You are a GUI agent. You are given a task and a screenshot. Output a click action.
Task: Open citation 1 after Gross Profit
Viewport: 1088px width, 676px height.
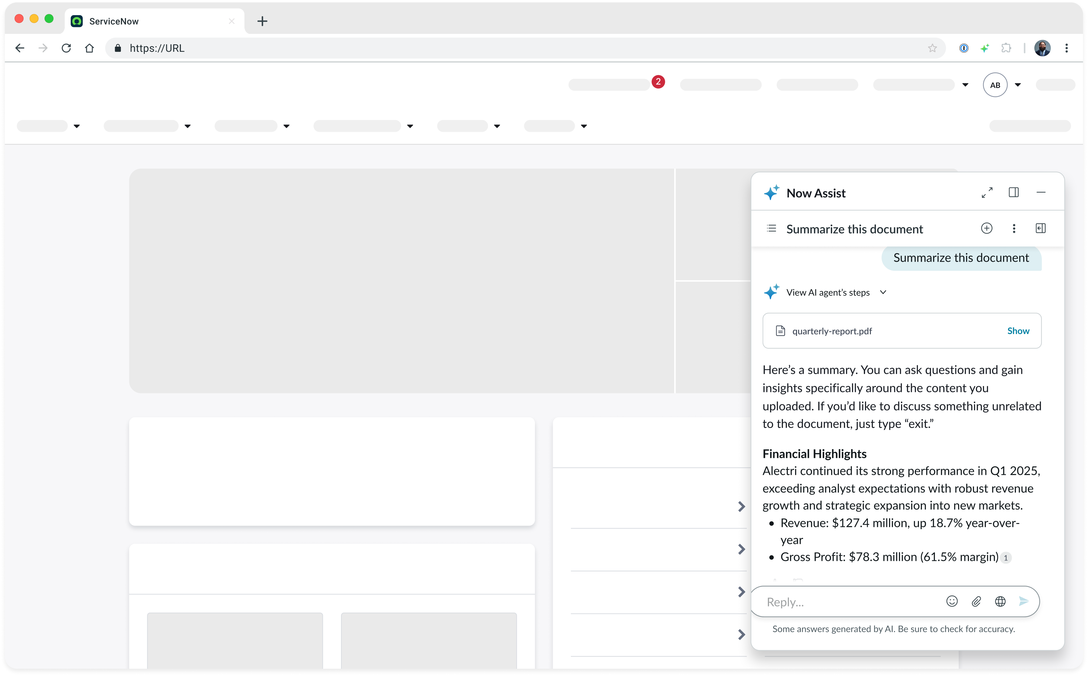(x=1006, y=558)
